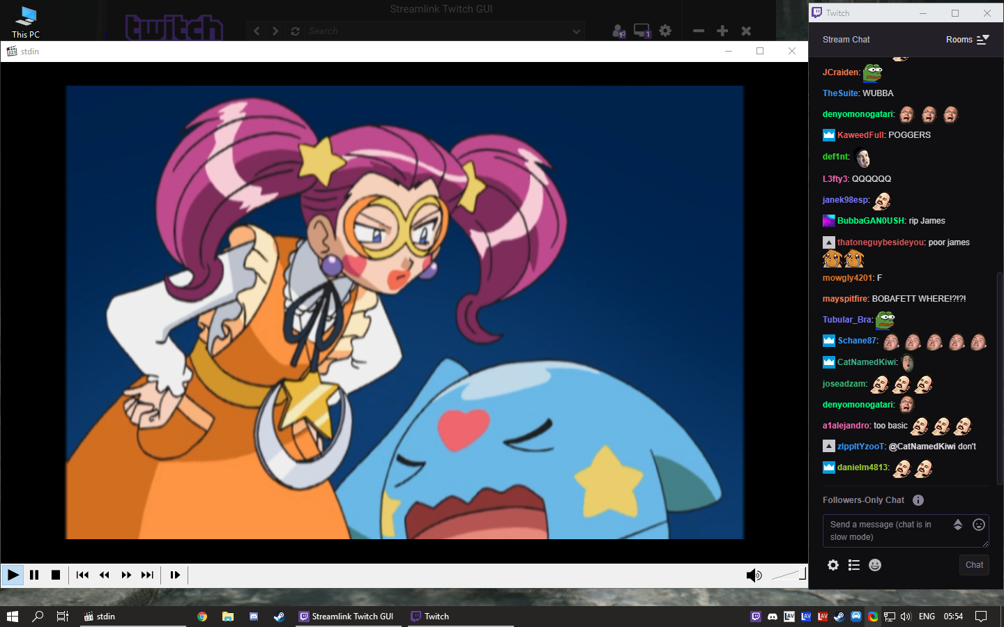
Task: Open the Streamlink active streams monitor icon
Action: (641, 31)
